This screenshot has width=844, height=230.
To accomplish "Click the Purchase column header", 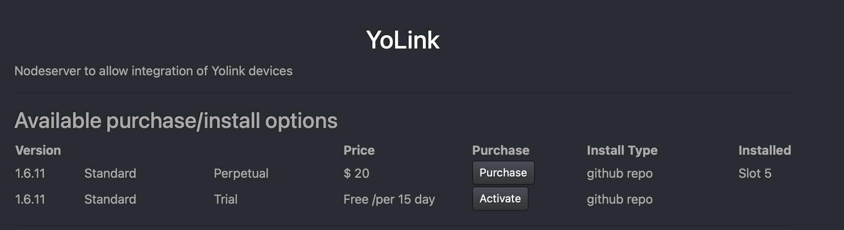I will click(x=501, y=151).
